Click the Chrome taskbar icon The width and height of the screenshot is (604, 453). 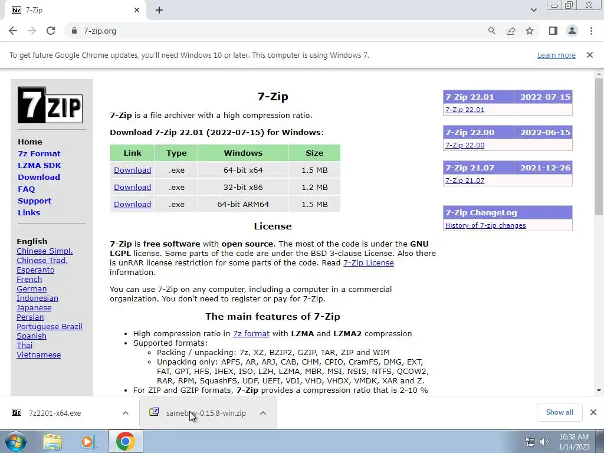click(x=125, y=441)
